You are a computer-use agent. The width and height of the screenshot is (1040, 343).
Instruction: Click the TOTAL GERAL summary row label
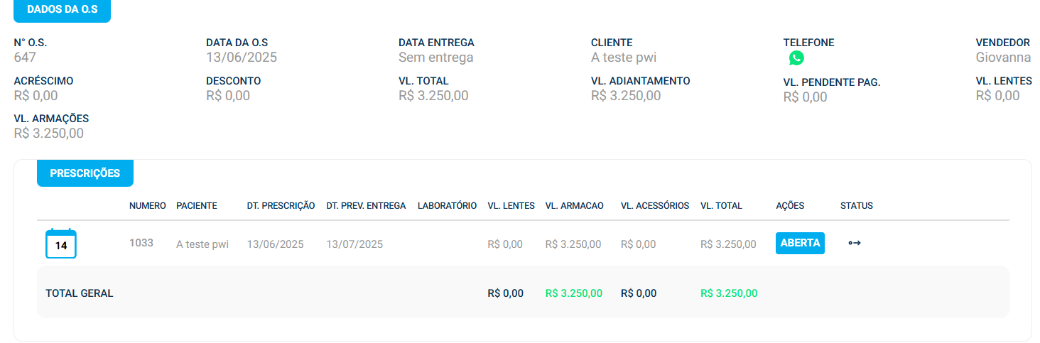(80, 293)
